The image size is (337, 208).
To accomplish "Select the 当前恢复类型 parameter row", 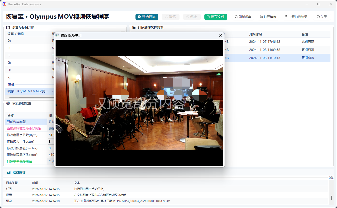I will (x=30, y=122).
